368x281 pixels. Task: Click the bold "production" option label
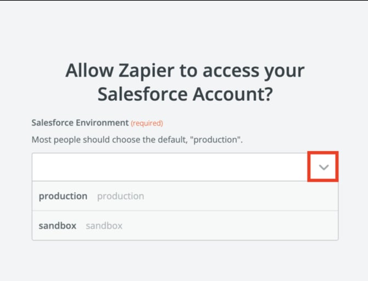(x=63, y=196)
